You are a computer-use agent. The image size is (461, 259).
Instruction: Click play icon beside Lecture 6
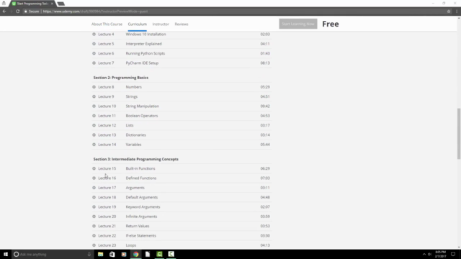tap(94, 53)
